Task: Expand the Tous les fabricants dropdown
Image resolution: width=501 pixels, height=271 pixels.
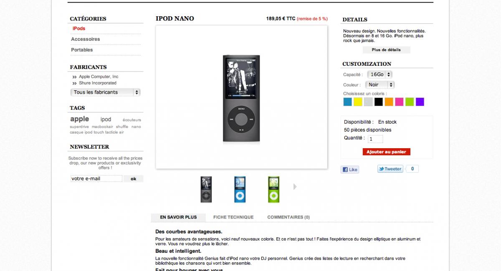Action: (x=105, y=92)
